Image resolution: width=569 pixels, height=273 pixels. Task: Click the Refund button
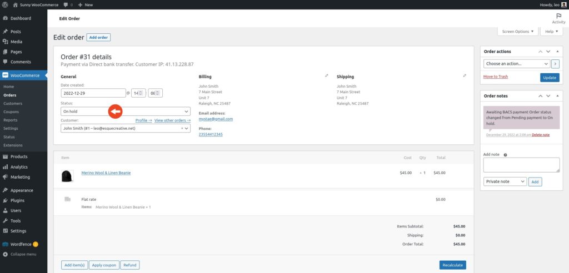pos(130,265)
